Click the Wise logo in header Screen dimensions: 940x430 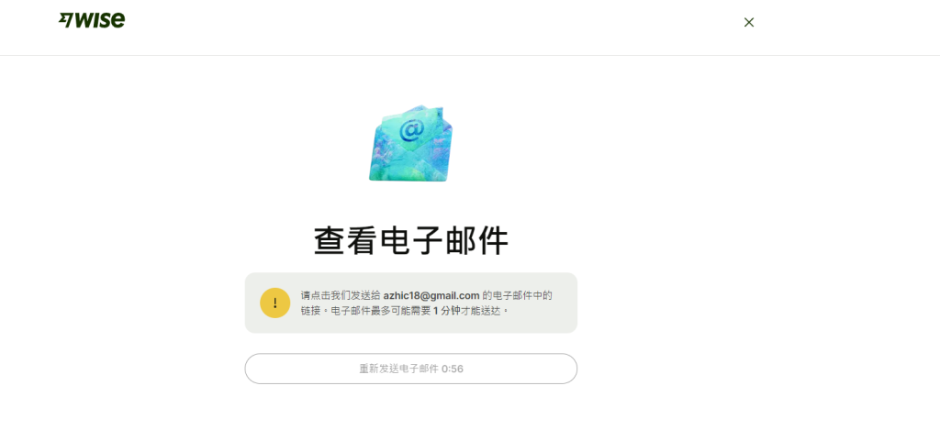click(92, 20)
